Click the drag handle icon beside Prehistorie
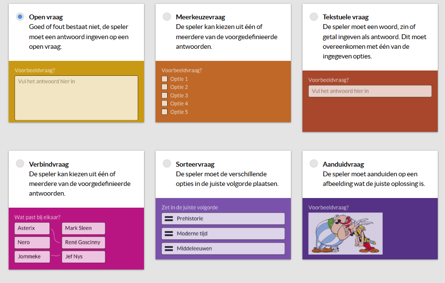The width and height of the screenshot is (445, 283). pos(169,219)
